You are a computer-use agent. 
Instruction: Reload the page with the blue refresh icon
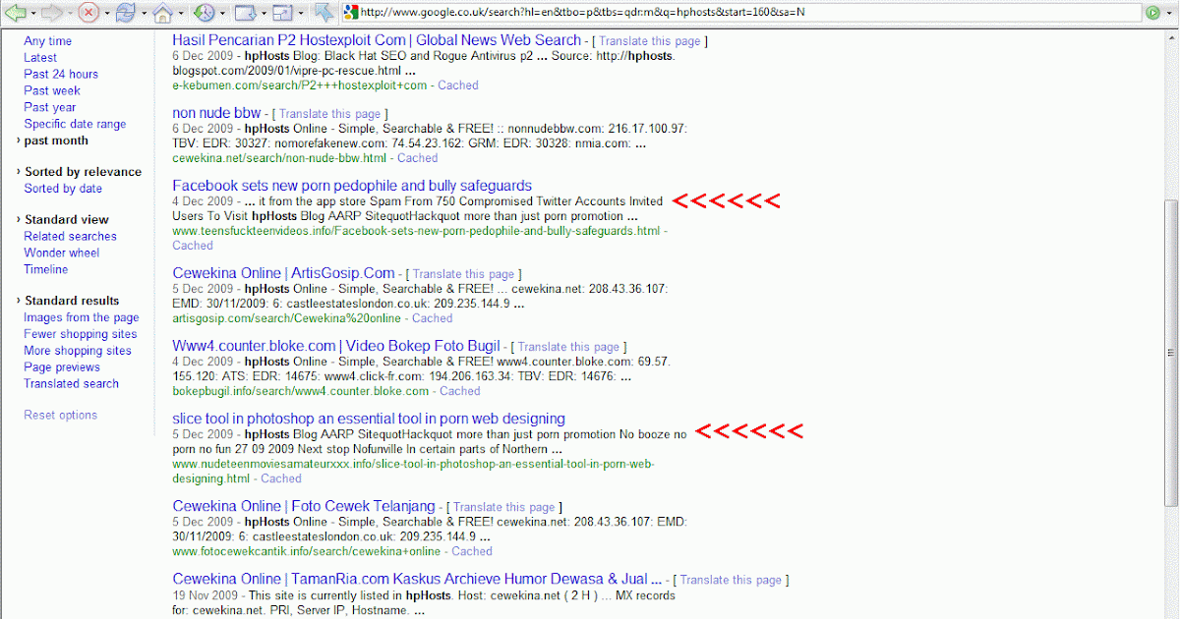(125, 13)
